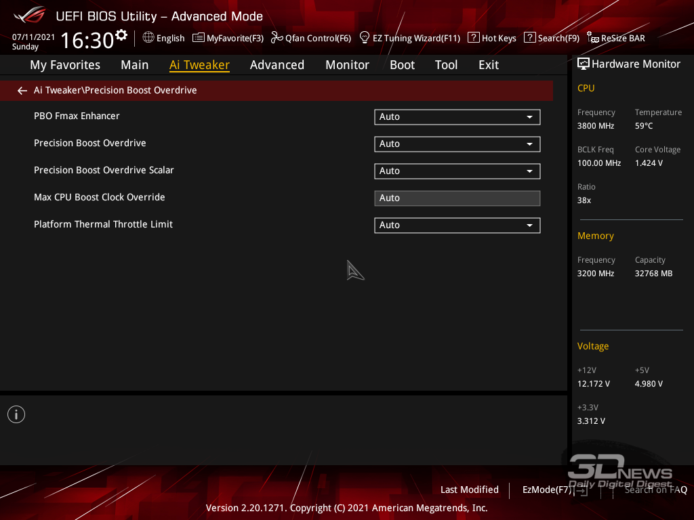The height and width of the screenshot is (520, 694).
Task: Click the info circle icon
Action: tap(16, 414)
